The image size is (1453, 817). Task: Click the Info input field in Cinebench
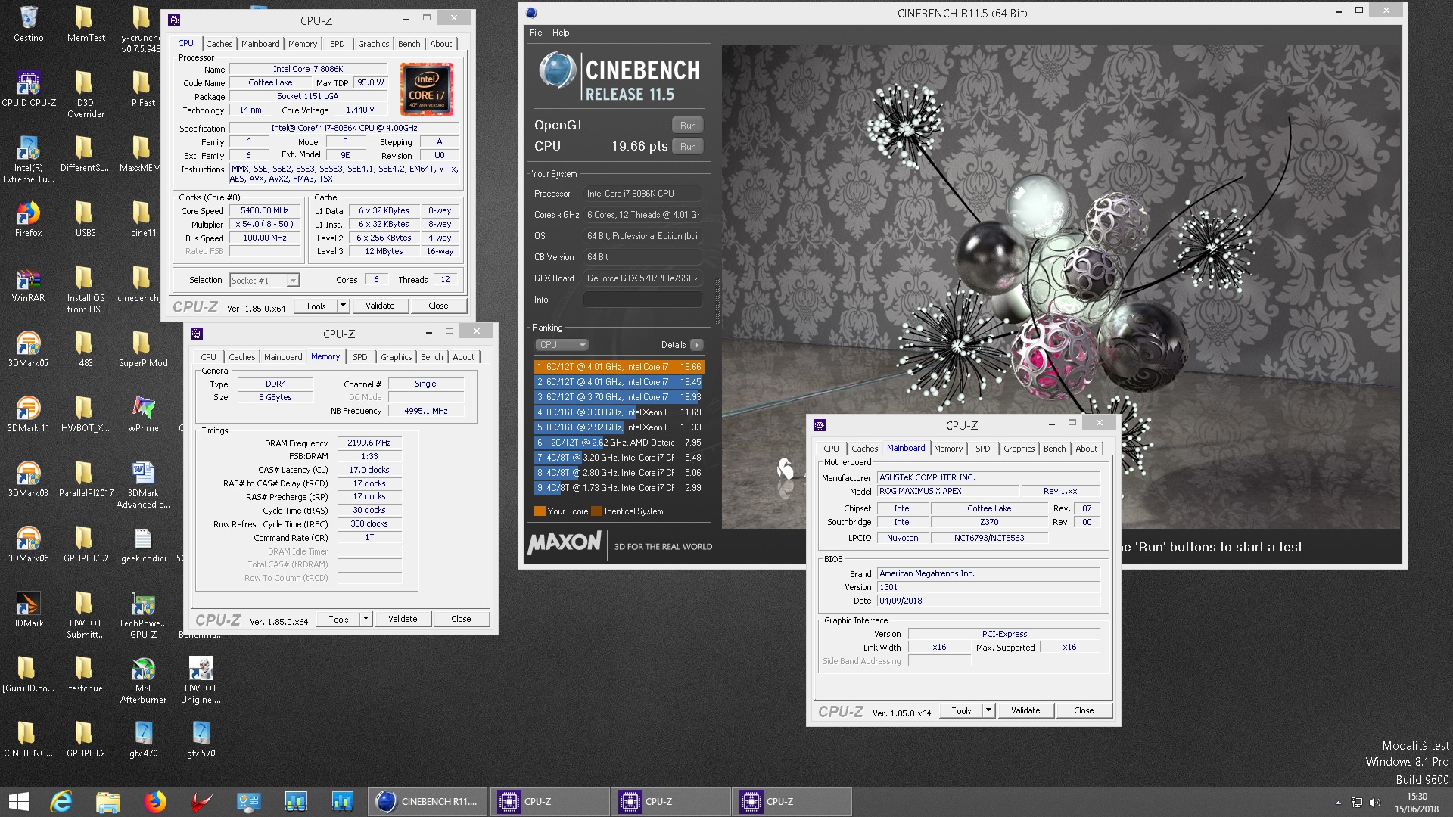[642, 300]
